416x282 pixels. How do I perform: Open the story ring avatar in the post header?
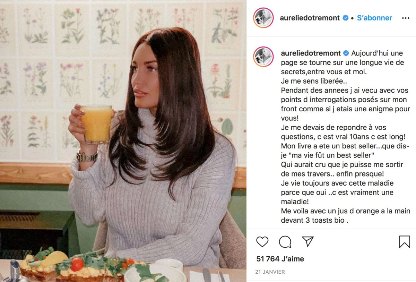pos(263,18)
